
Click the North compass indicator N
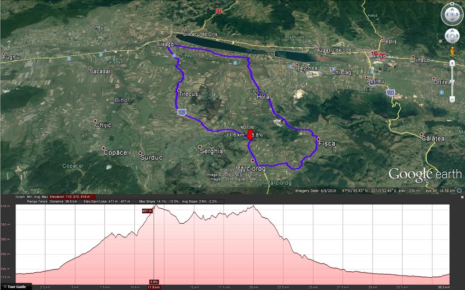[x=452, y=4]
